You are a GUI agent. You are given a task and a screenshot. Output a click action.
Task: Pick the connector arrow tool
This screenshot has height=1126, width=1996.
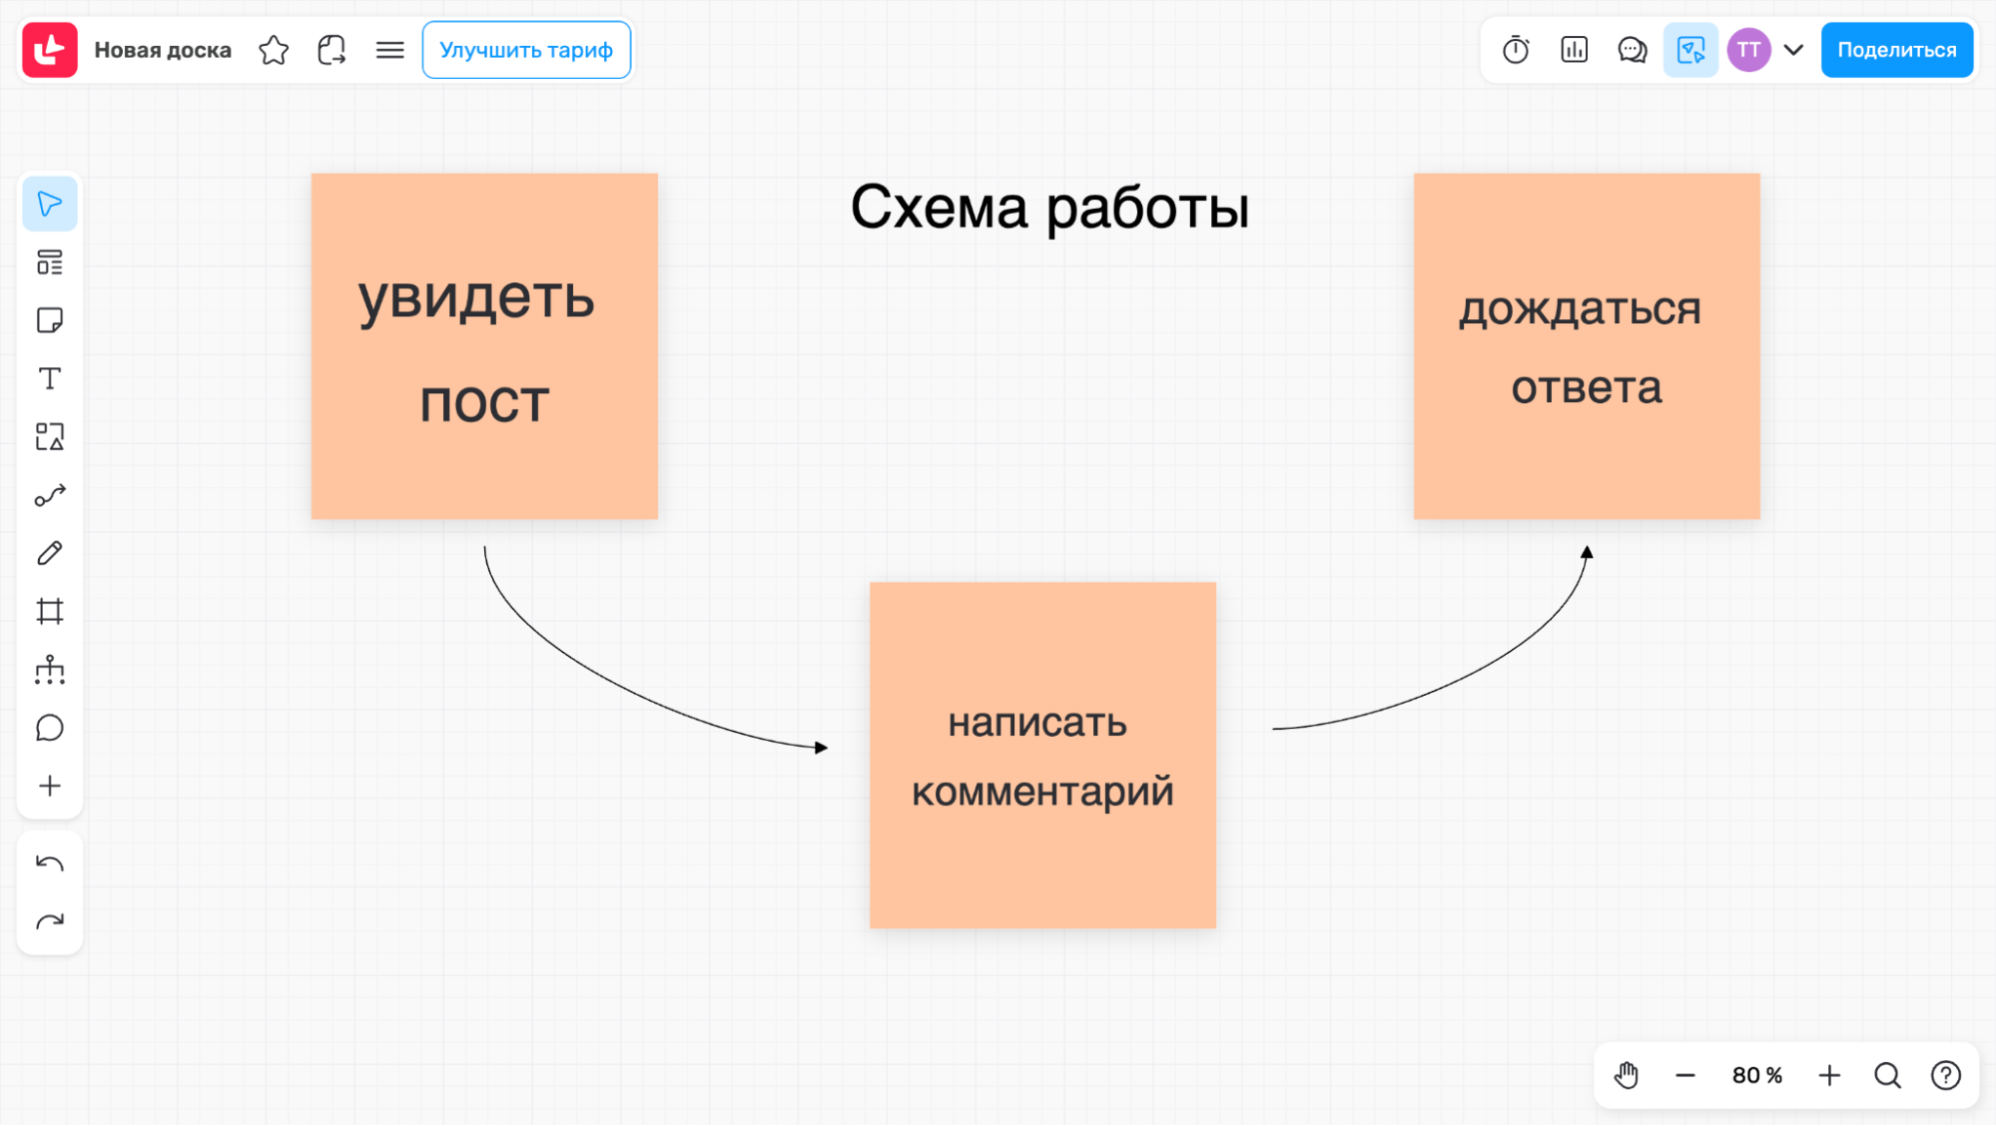click(x=50, y=494)
